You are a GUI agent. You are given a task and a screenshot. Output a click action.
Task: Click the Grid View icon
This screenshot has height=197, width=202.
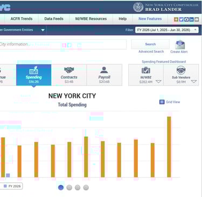point(162,102)
